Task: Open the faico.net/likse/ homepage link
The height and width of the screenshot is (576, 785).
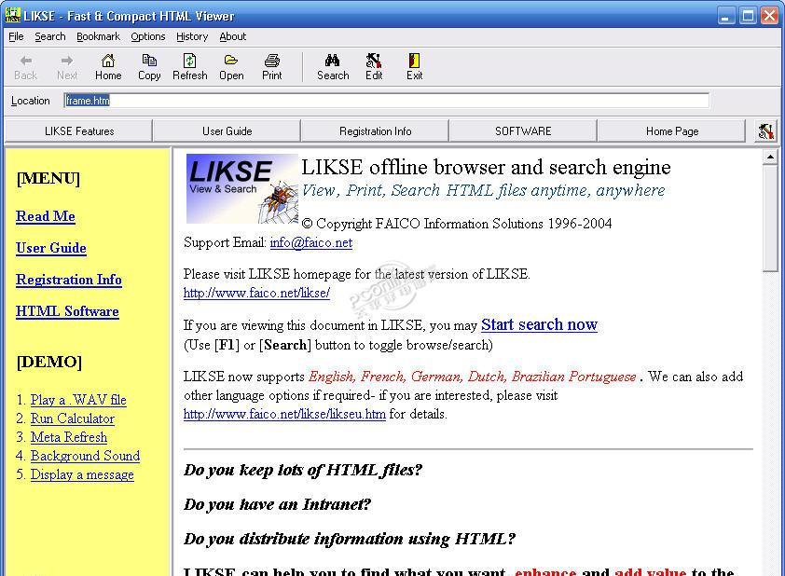Action: point(256,293)
